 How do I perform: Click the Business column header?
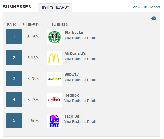tap(60, 25)
